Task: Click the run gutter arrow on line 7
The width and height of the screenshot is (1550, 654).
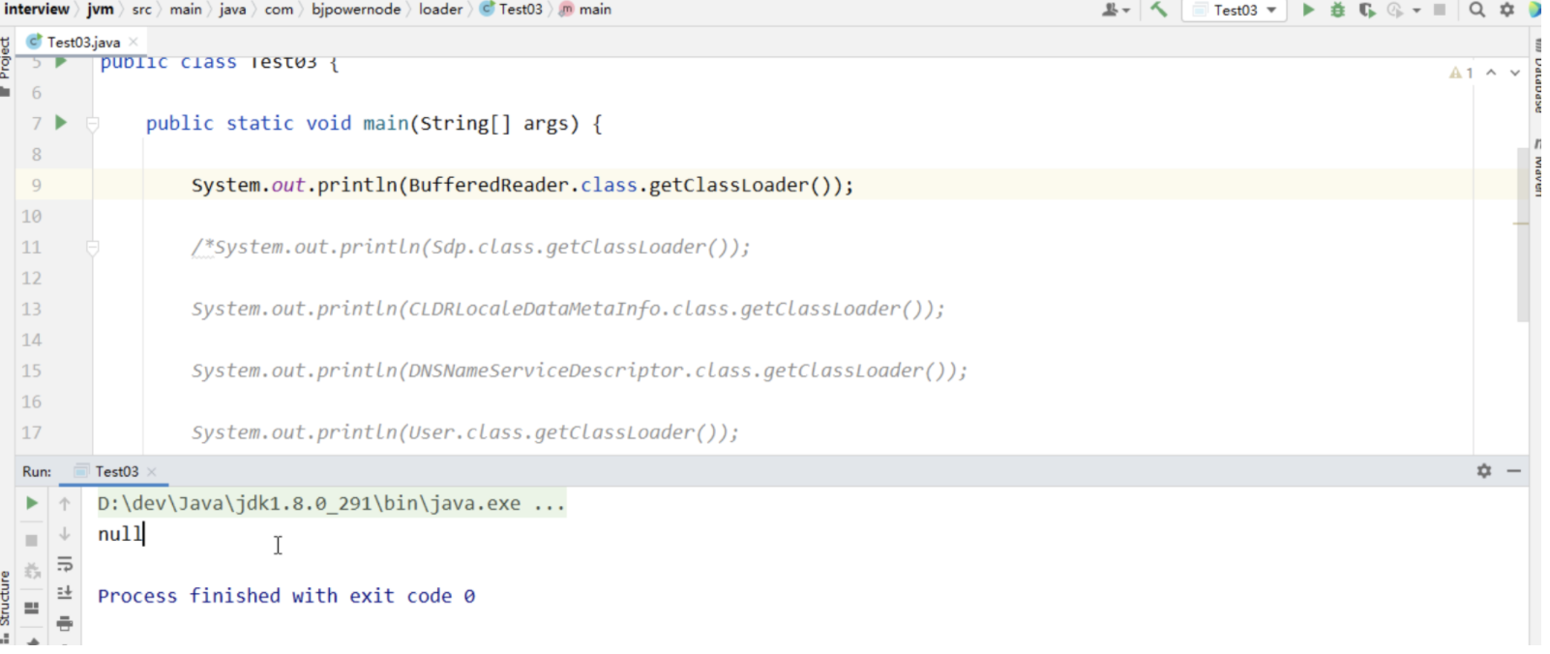Action: click(x=61, y=123)
